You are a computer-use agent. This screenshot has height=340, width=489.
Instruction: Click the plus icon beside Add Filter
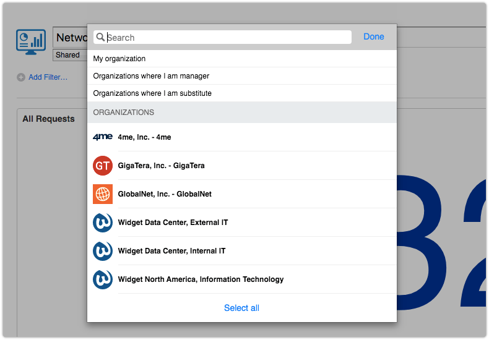tap(21, 77)
